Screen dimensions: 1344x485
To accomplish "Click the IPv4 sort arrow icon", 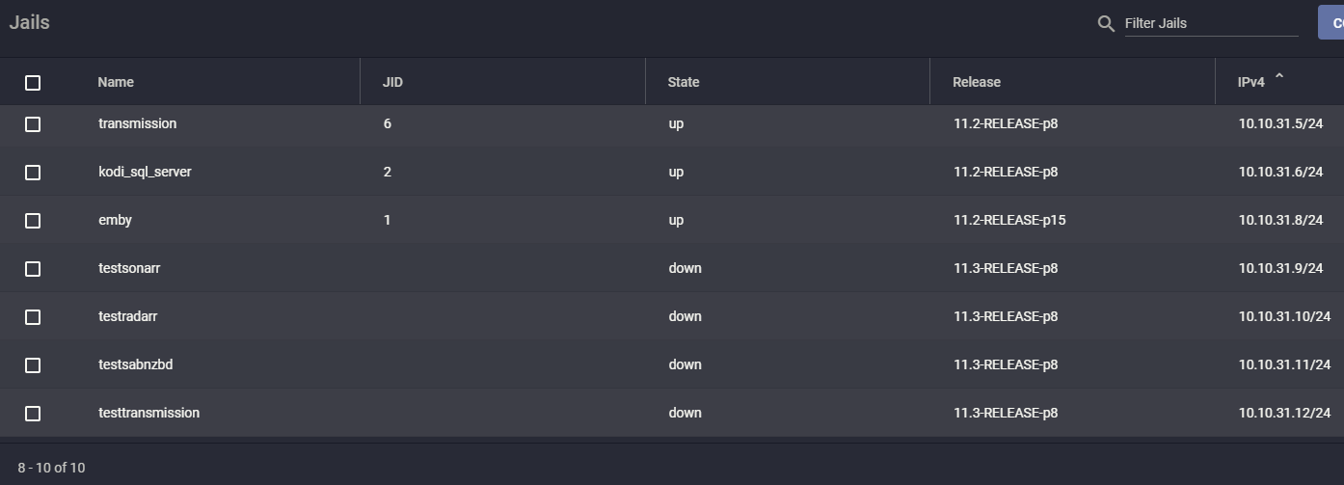I will pyautogui.click(x=1279, y=78).
